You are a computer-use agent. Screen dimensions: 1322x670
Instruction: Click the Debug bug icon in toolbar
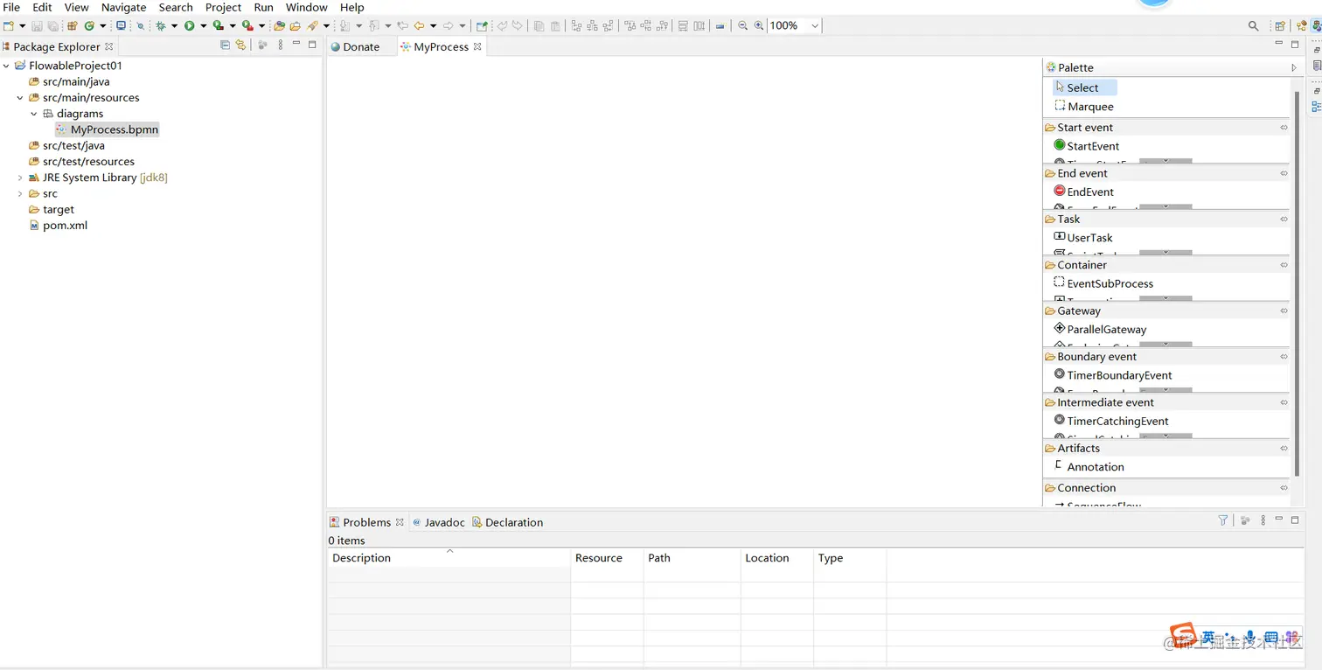pyautogui.click(x=161, y=26)
